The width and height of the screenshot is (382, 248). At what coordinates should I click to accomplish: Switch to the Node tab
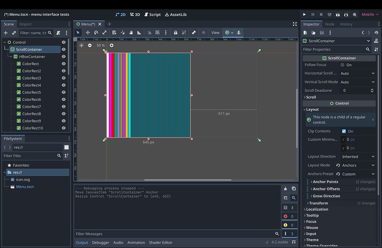pyautogui.click(x=330, y=24)
